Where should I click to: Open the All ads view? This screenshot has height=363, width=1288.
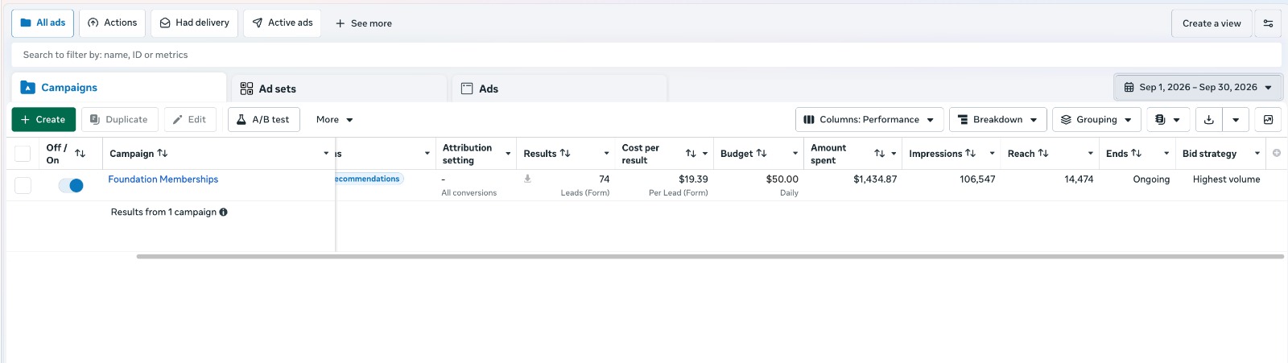[43, 23]
